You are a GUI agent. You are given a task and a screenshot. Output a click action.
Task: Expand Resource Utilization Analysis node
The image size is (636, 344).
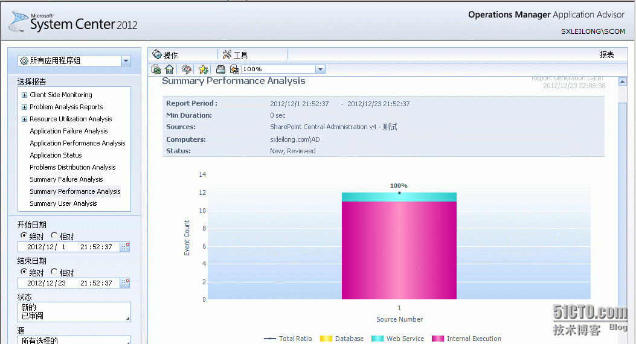click(x=24, y=119)
